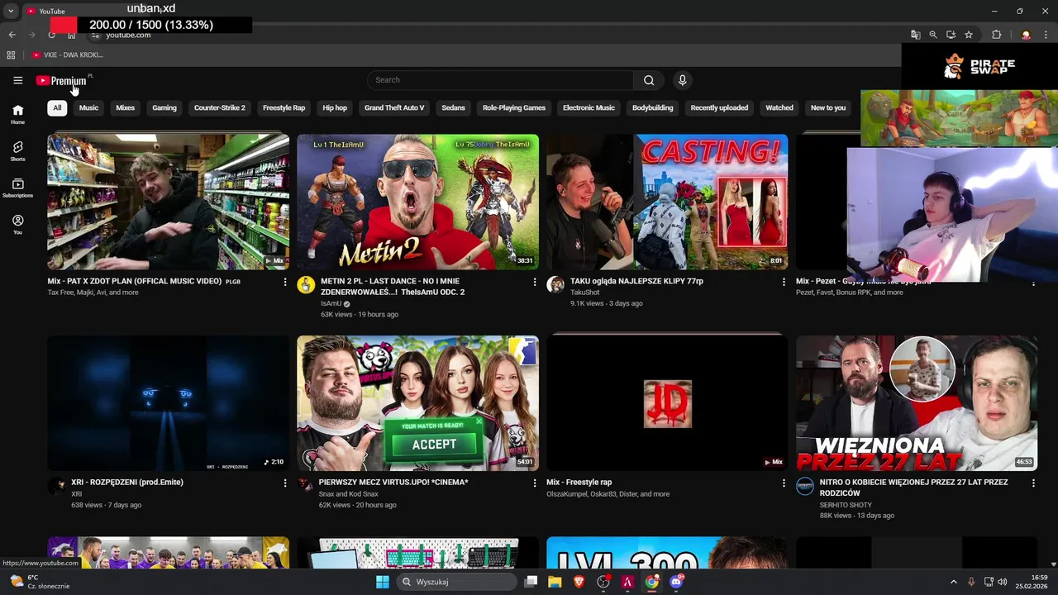Reload the page with Chrome refresh icon

pos(52,35)
